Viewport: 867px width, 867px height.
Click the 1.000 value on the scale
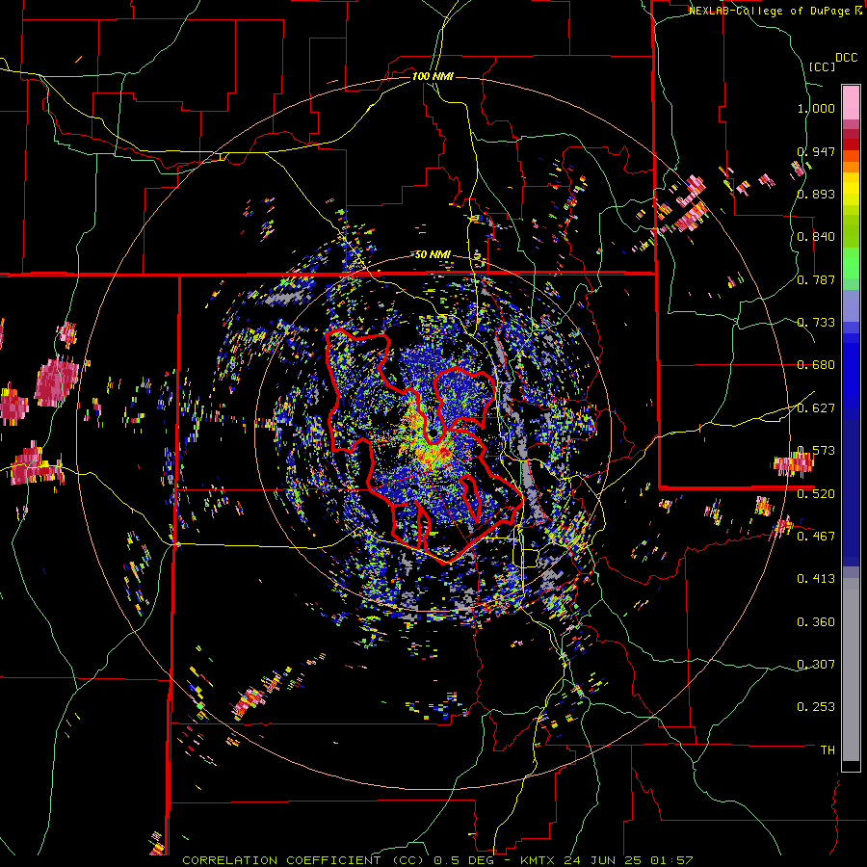point(816,108)
